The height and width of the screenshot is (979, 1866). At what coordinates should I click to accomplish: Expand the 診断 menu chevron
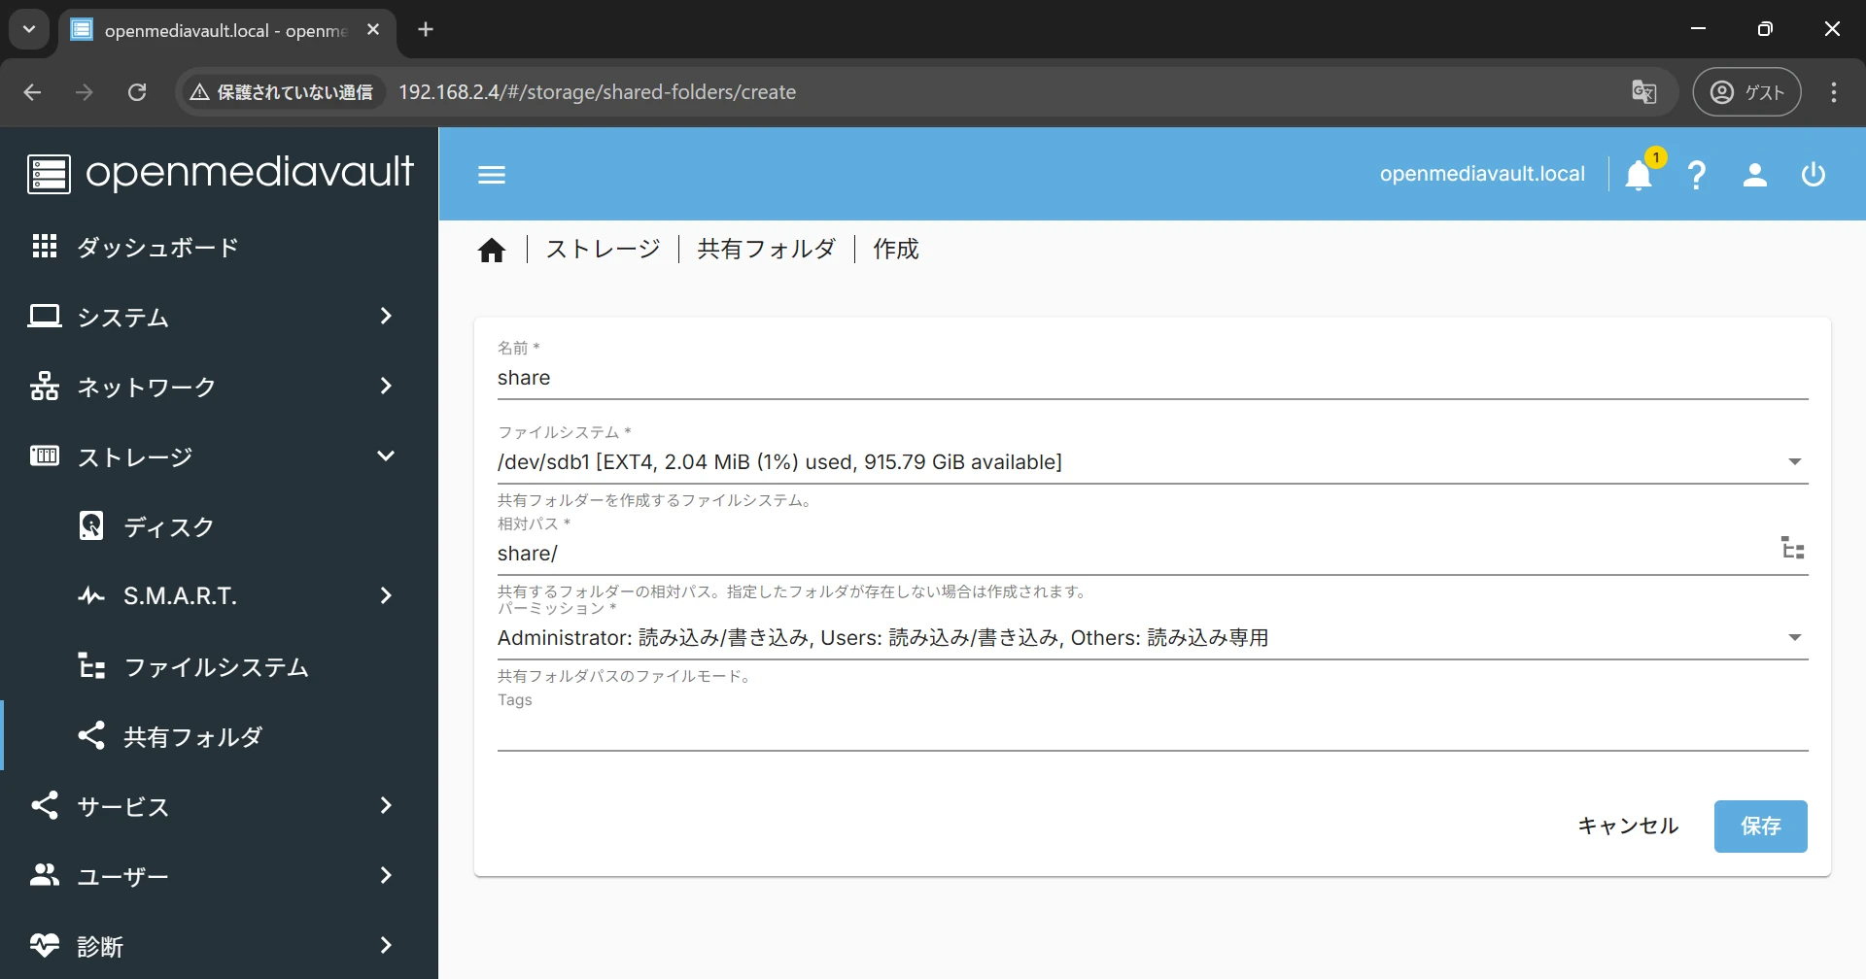(x=386, y=945)
